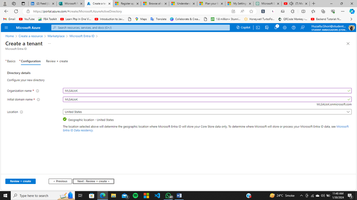357x200 pixels.
Task: Launch Cloud Shell from the Azure header
Action: click(258, 28)
